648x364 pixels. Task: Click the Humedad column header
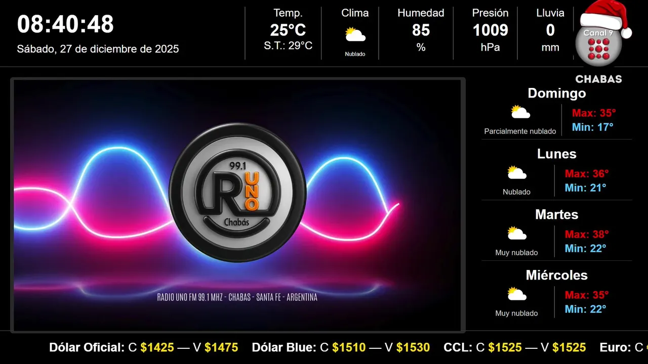tap(421, 13)
